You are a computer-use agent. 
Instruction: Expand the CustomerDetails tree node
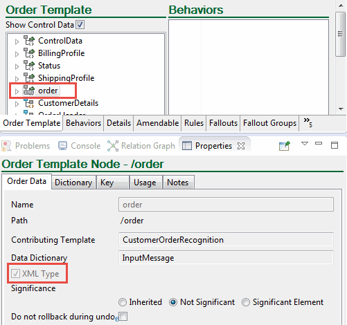point(17,104)
